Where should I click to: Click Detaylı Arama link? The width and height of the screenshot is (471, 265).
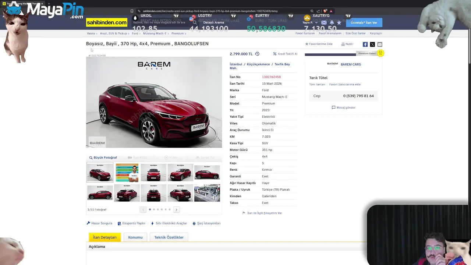tap(213, 22)
